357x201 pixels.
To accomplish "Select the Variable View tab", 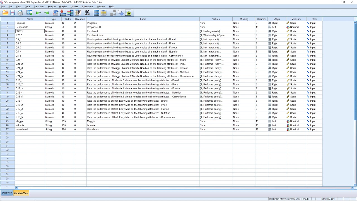I will tap(21, 193).
